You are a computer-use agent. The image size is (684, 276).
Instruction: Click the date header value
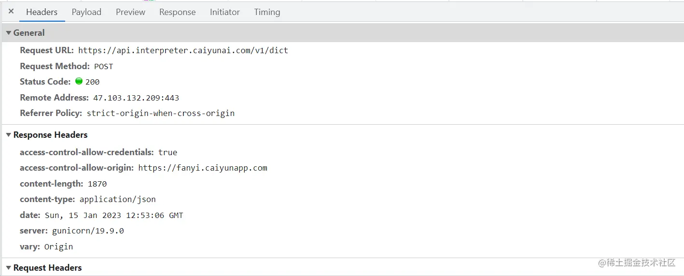[114, 215]
